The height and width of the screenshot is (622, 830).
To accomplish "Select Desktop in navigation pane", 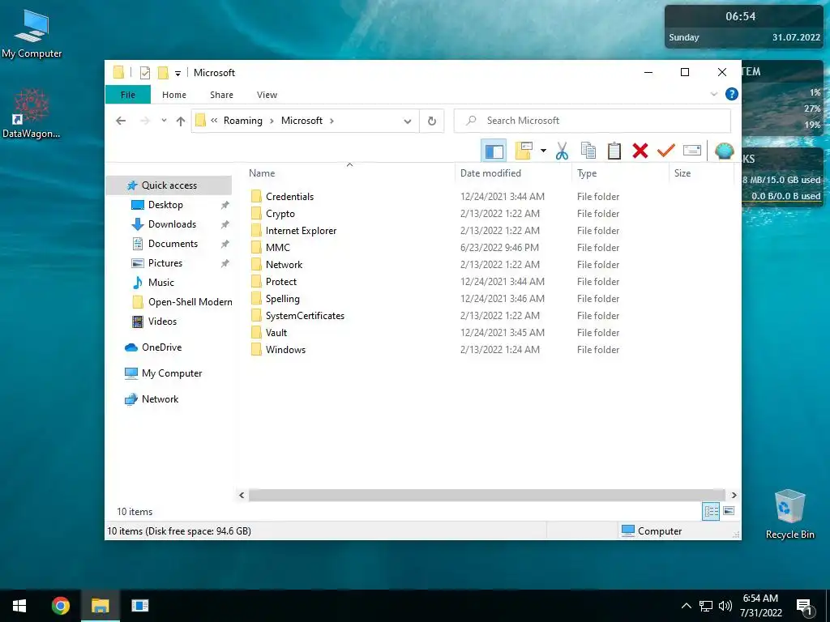I will (x=165, y=205).
